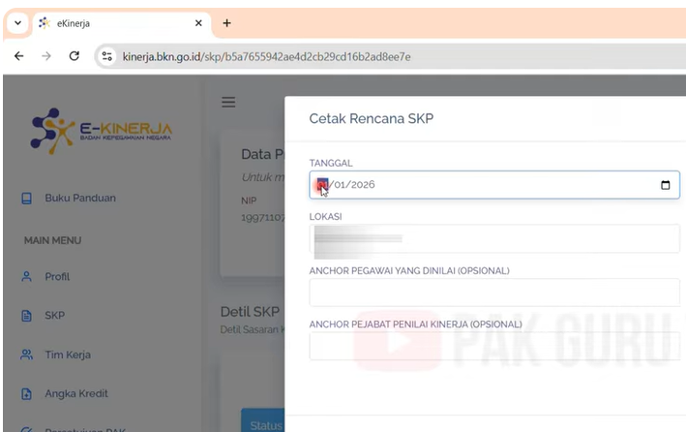Click the MAIN MENU sidebar heading
Screen dimensions: 686x432
pos(52,240)
